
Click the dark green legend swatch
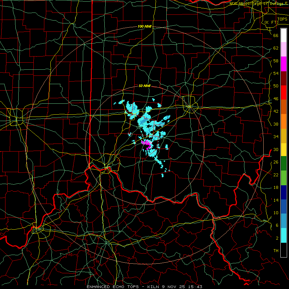[x=284, y=163]
